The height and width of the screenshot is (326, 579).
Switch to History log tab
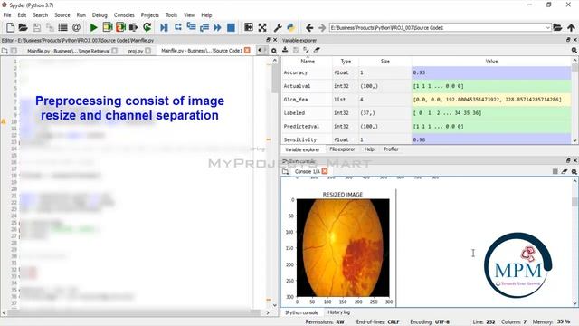tap(338, 312)
